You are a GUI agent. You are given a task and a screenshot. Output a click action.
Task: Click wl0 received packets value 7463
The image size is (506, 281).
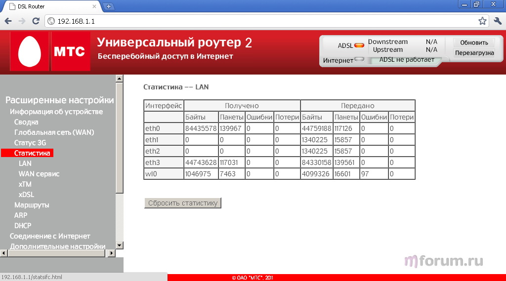coord(227,174)
